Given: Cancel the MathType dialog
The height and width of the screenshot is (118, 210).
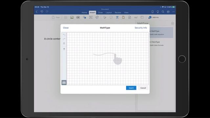Looking at the screenshot, I should point(143,88).
